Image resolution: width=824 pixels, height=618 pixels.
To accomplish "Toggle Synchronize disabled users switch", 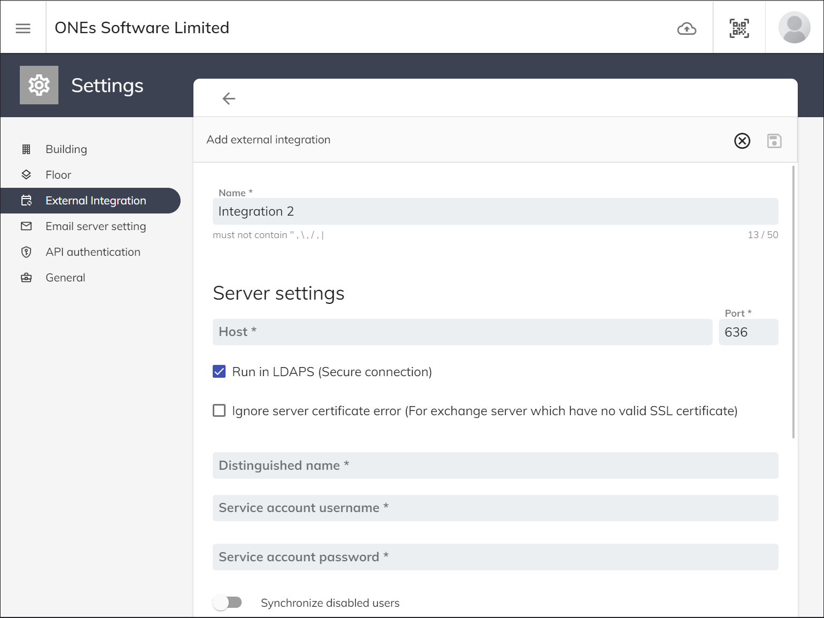I will (x=227, y=603).
